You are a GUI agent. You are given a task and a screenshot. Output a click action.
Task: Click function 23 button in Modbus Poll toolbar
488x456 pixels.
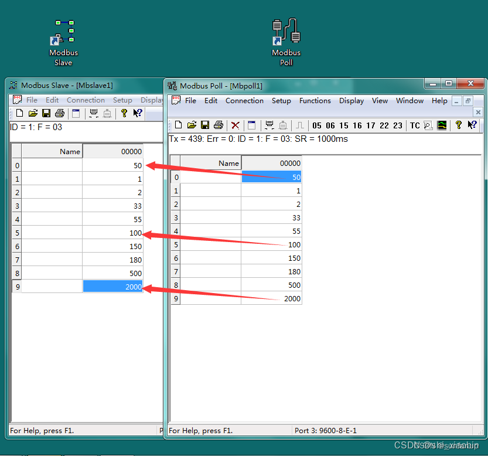tap(397, 125)
